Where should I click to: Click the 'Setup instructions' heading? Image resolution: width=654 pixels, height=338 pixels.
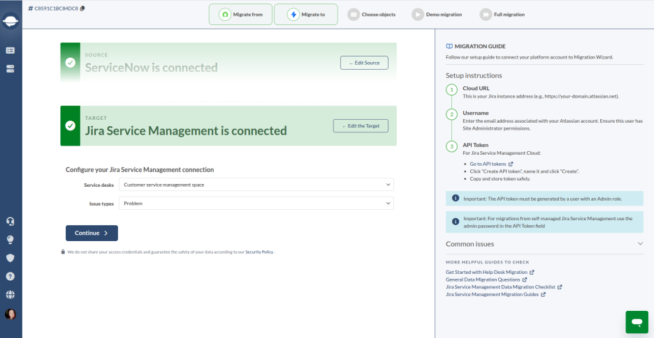[x=474, y=75]
